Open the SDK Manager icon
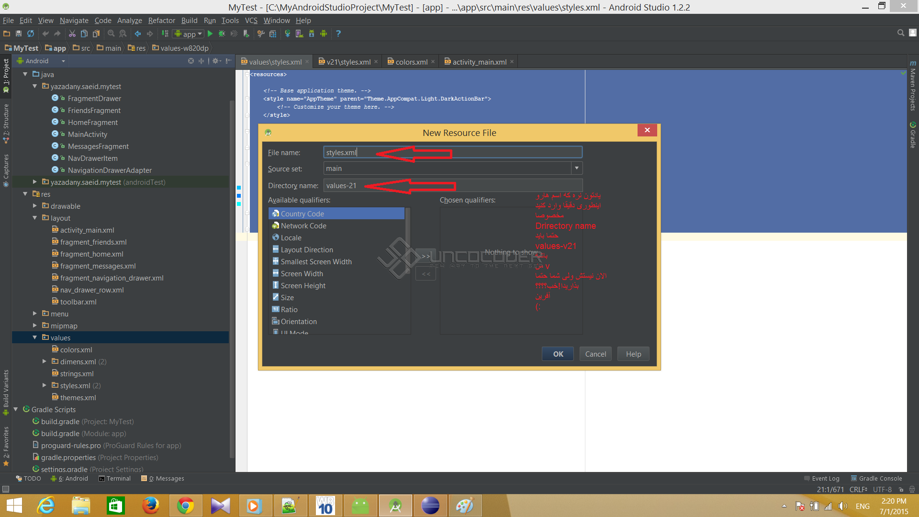Image resolution: width=919 pixels, height=517 pixels. (x=312, y=34)
